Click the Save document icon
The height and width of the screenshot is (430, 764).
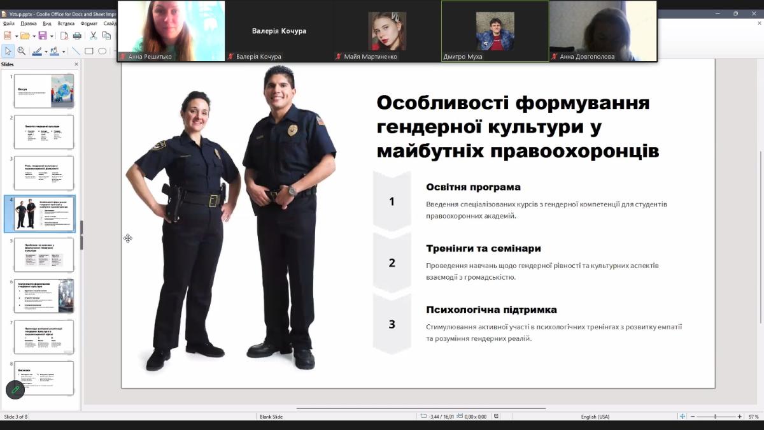click(42, 36)
